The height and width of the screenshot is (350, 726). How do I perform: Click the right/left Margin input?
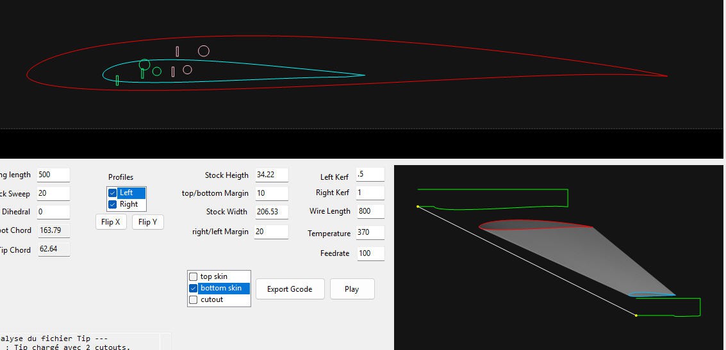(x=271, y=232)
